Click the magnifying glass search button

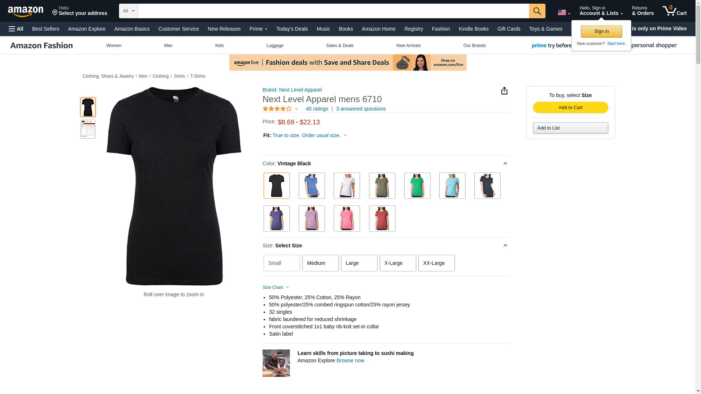[x=537, y=11]
